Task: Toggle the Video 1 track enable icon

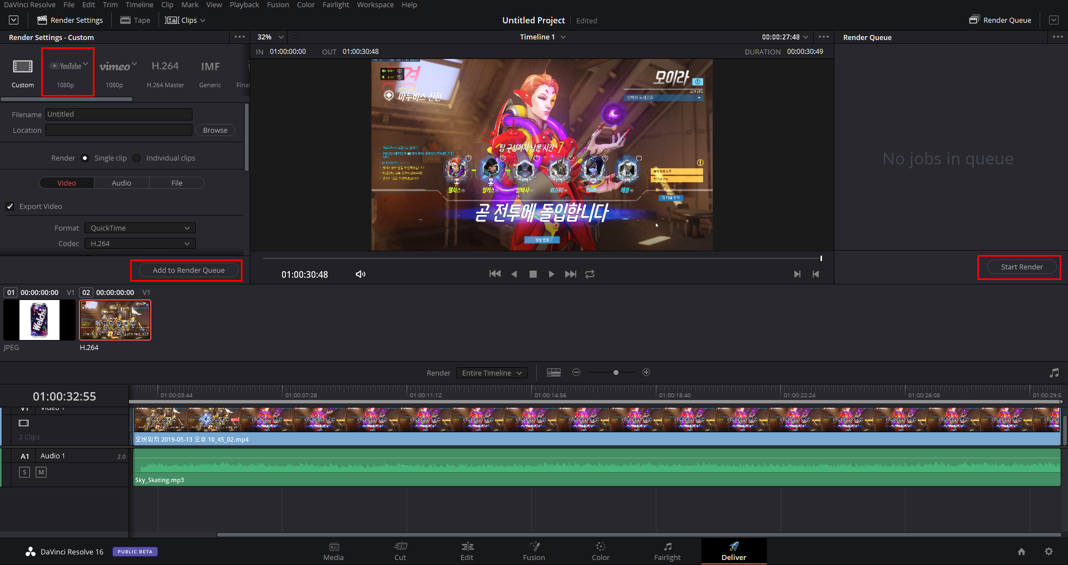Action: (x=24, y=423)
